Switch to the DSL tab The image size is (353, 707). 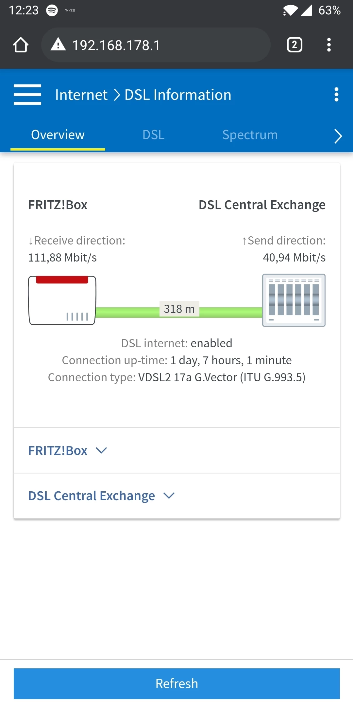(x=153, y=135)
